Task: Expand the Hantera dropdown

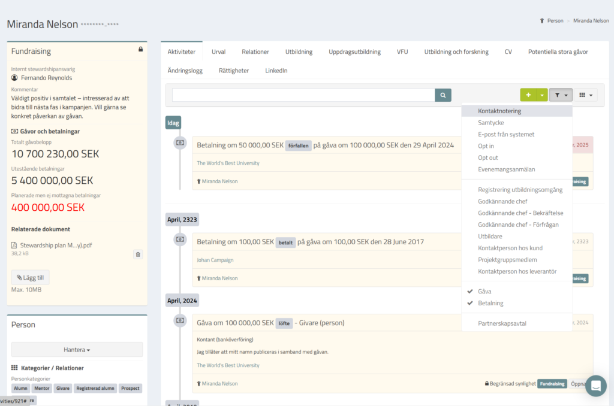Action: (x=77, y=350)
